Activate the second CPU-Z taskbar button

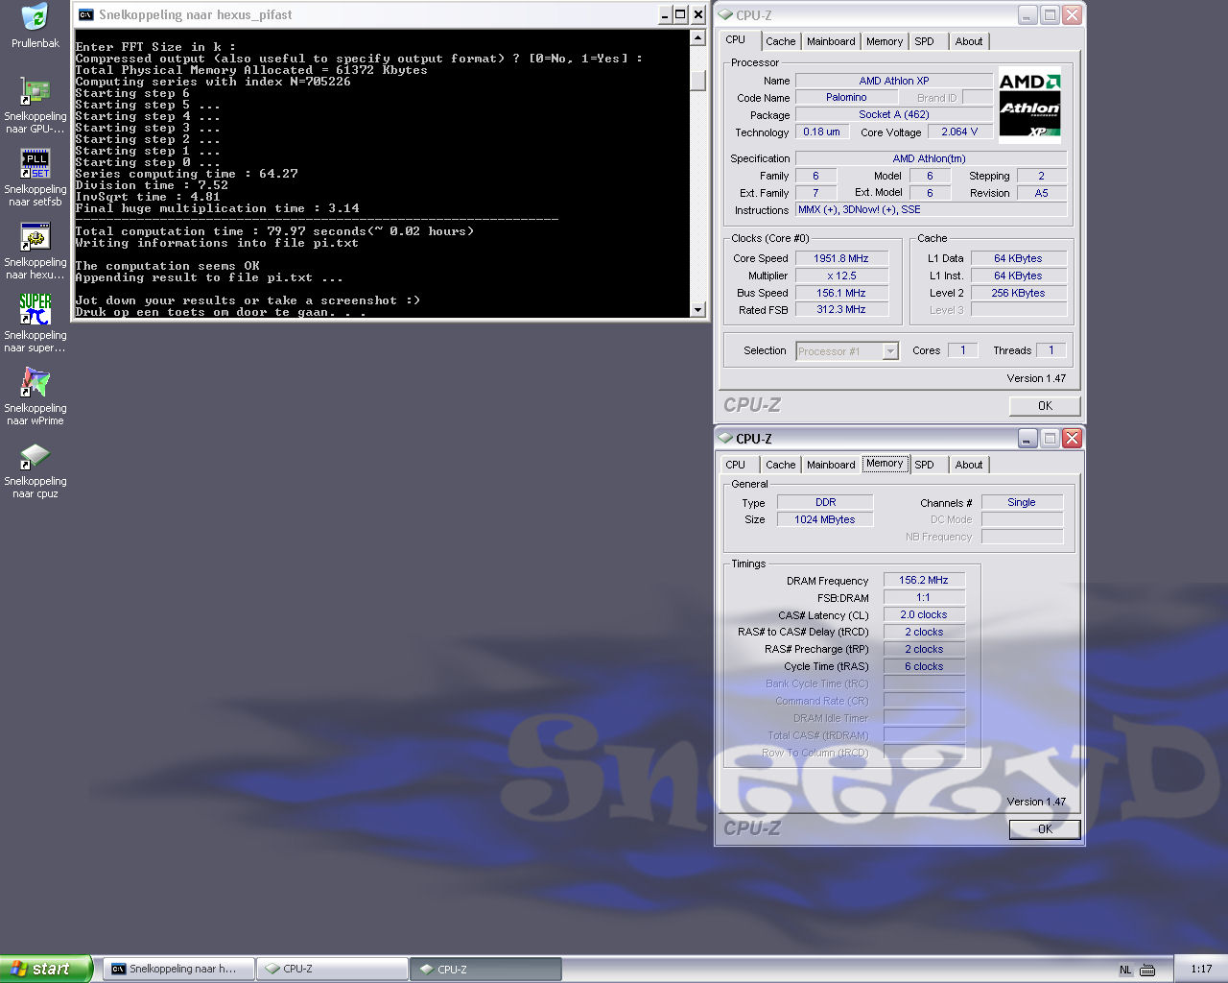tap(486, 969)
